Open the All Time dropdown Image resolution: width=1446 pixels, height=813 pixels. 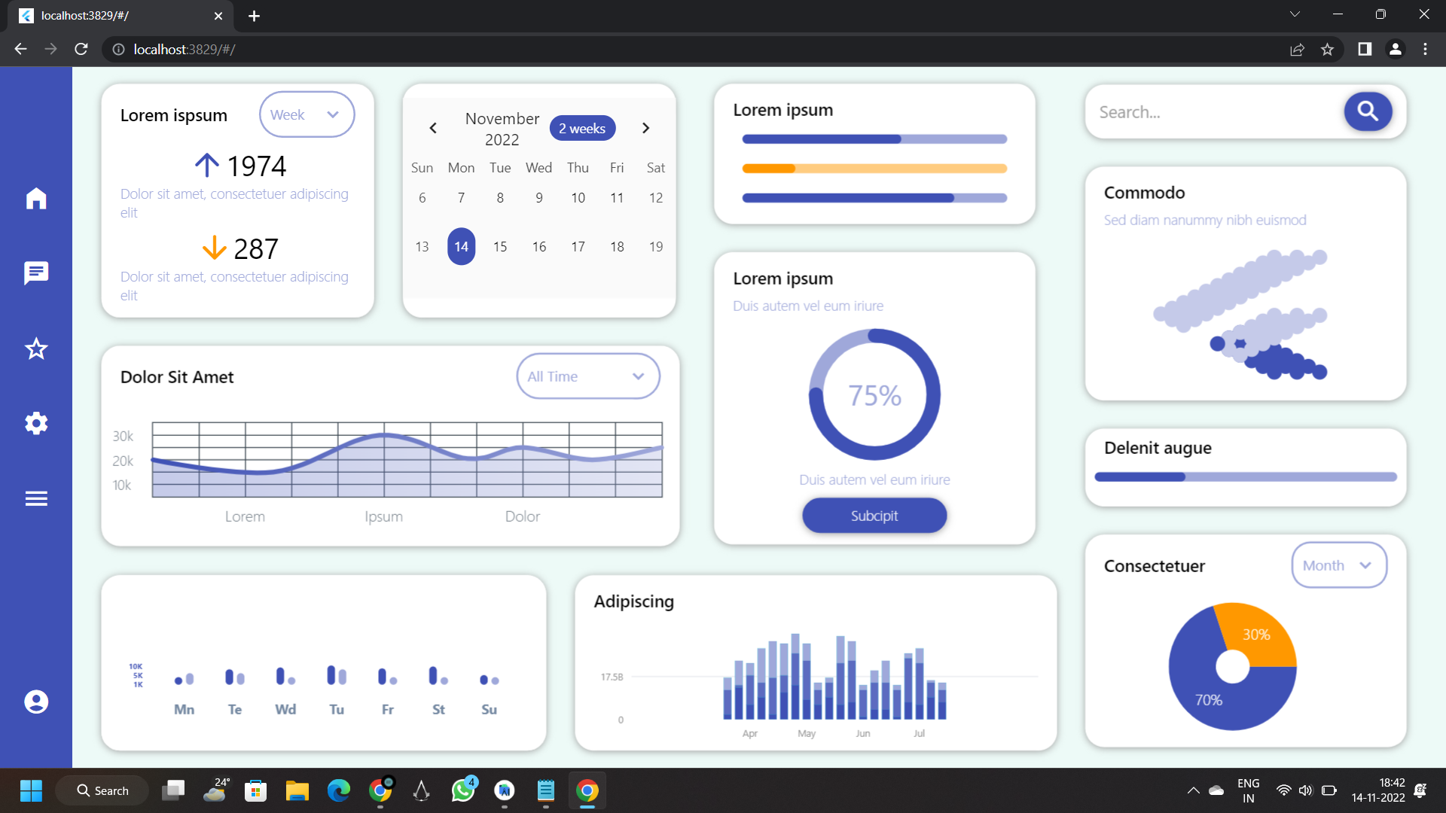(x=587, y=376)
